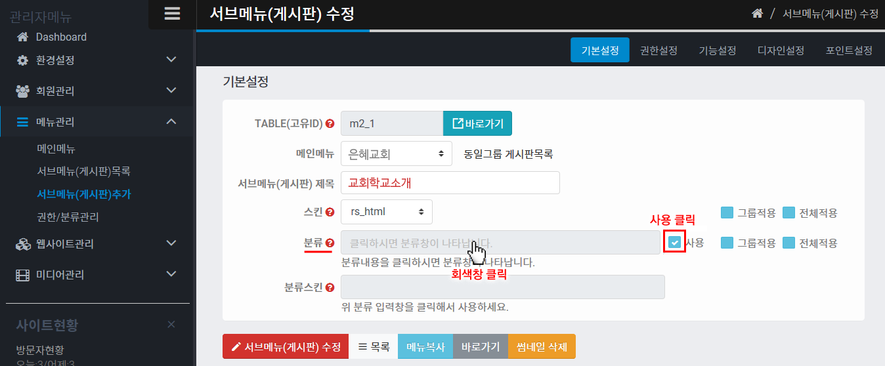Click the home icon in breadcrumb

(x=757, y=14)
